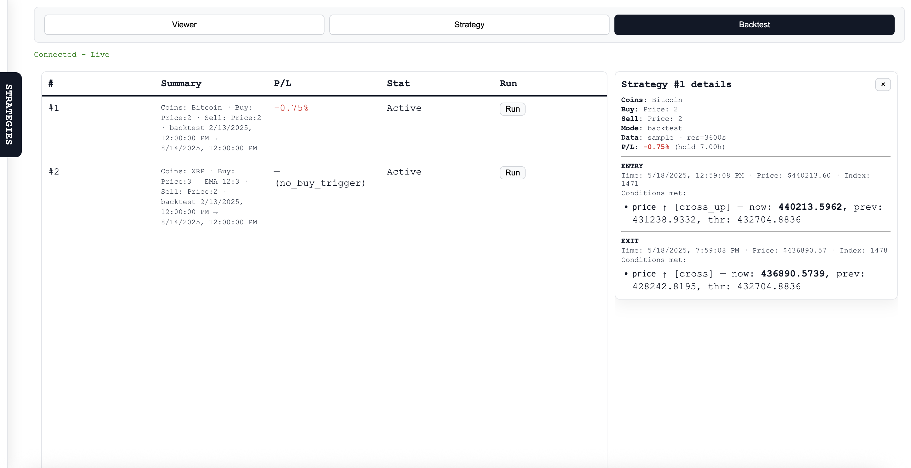The image size is (911, 468).
Task: Switch to the Viewer tab
Action: point(184,24)
